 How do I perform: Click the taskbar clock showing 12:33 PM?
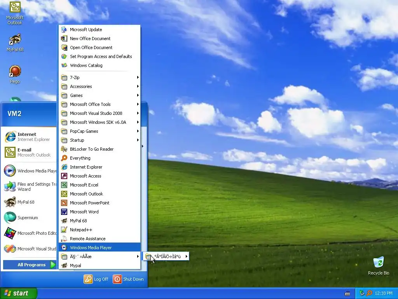pyautogui.click(x=384, y=293)
